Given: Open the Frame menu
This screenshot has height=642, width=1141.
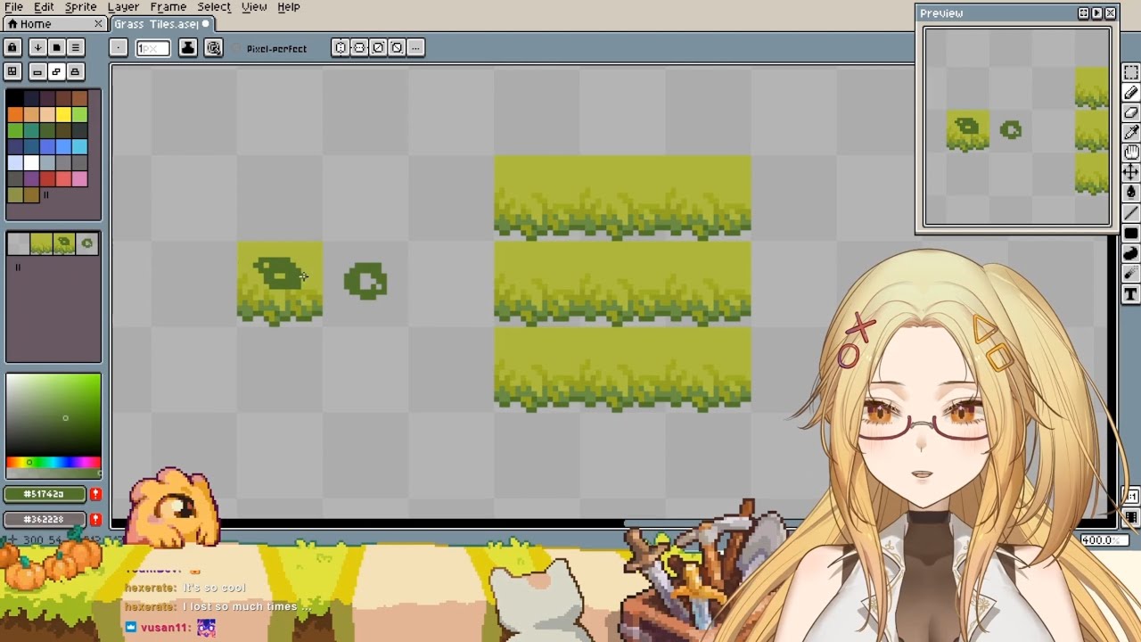Looking at the screenshot, I should pyautogui.click(x=168, y=7).
